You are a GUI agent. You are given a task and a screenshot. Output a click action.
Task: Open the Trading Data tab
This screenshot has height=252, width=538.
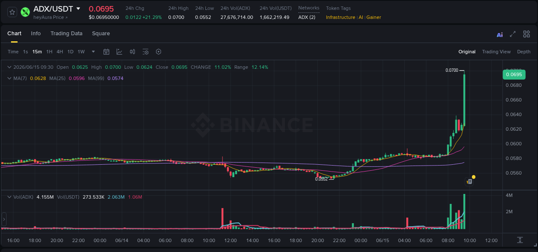[x=66, y=34]
